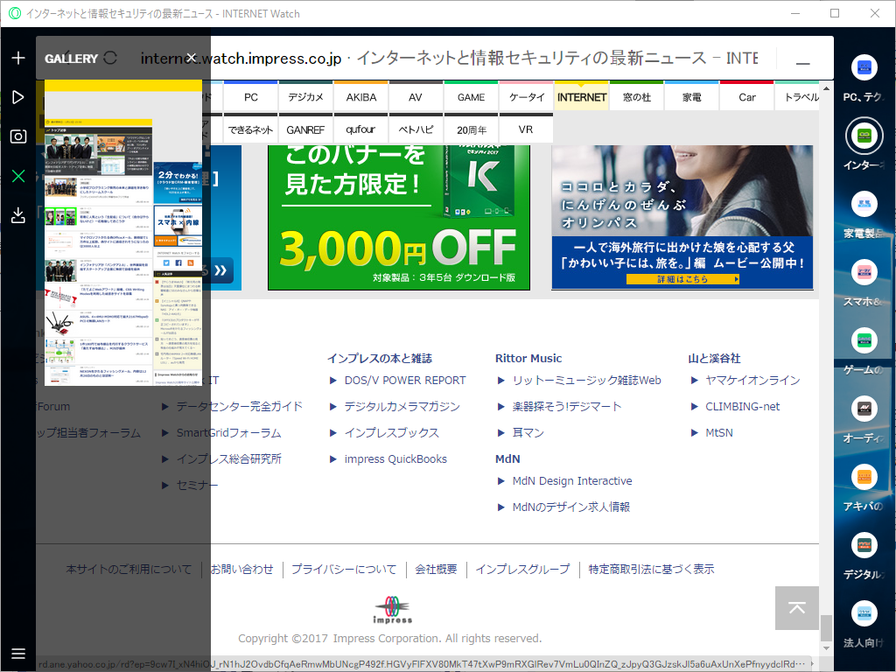This screenshot has width=896, height=672.
Task: Open the 会社概要 footer link
Action: (436, 569)
